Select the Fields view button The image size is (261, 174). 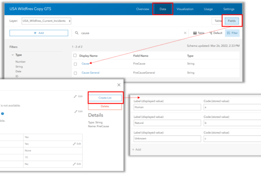tap(232, 21)
